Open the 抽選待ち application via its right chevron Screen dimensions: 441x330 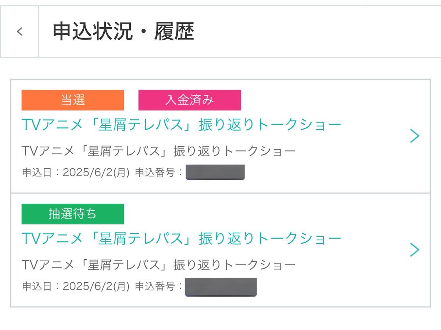point(415,250)
